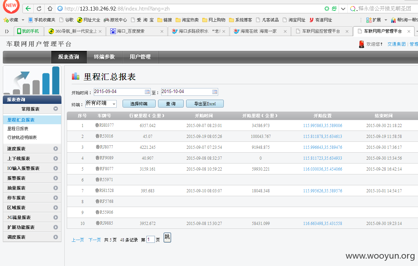
Task: Go to browser home page icon
Action: [50, 8]
